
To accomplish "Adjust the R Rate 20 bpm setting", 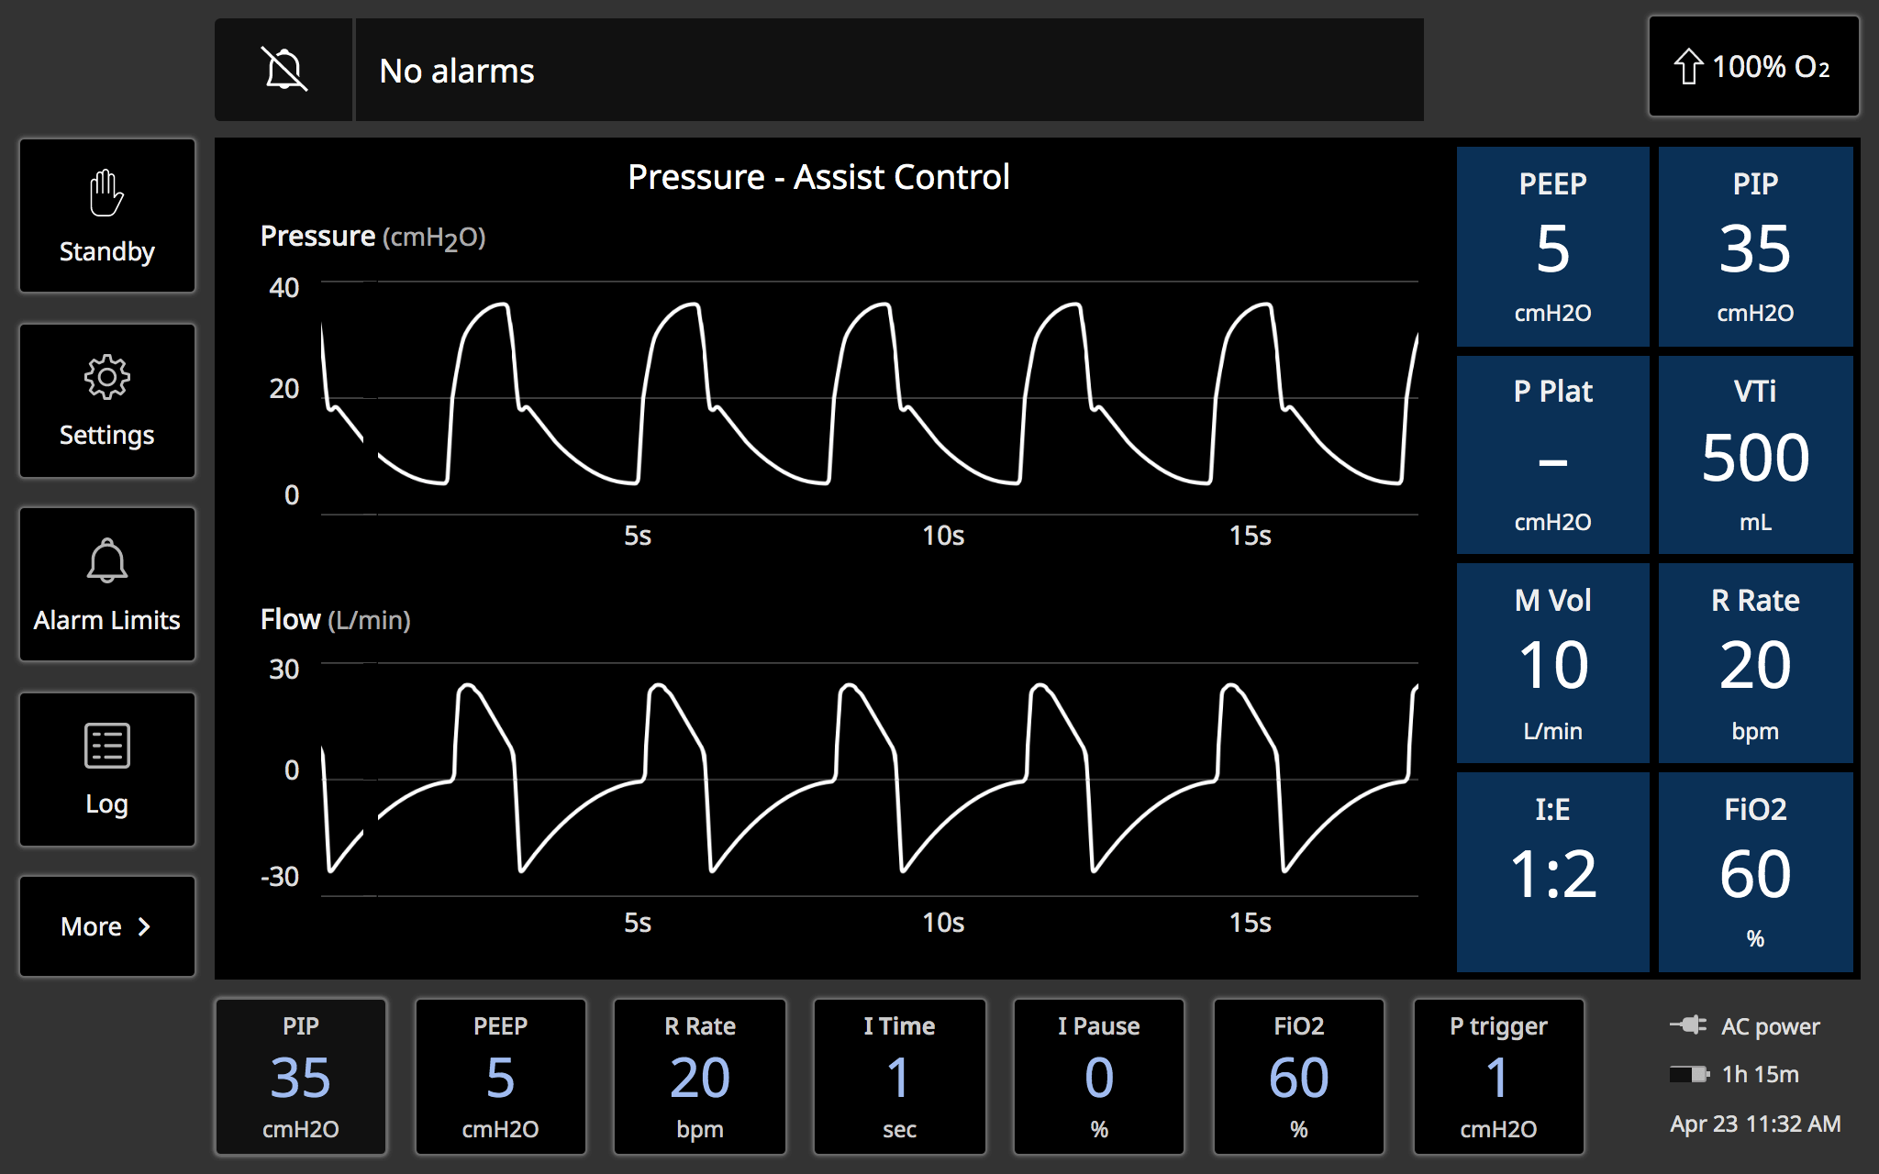I will tap(700, 1076).
